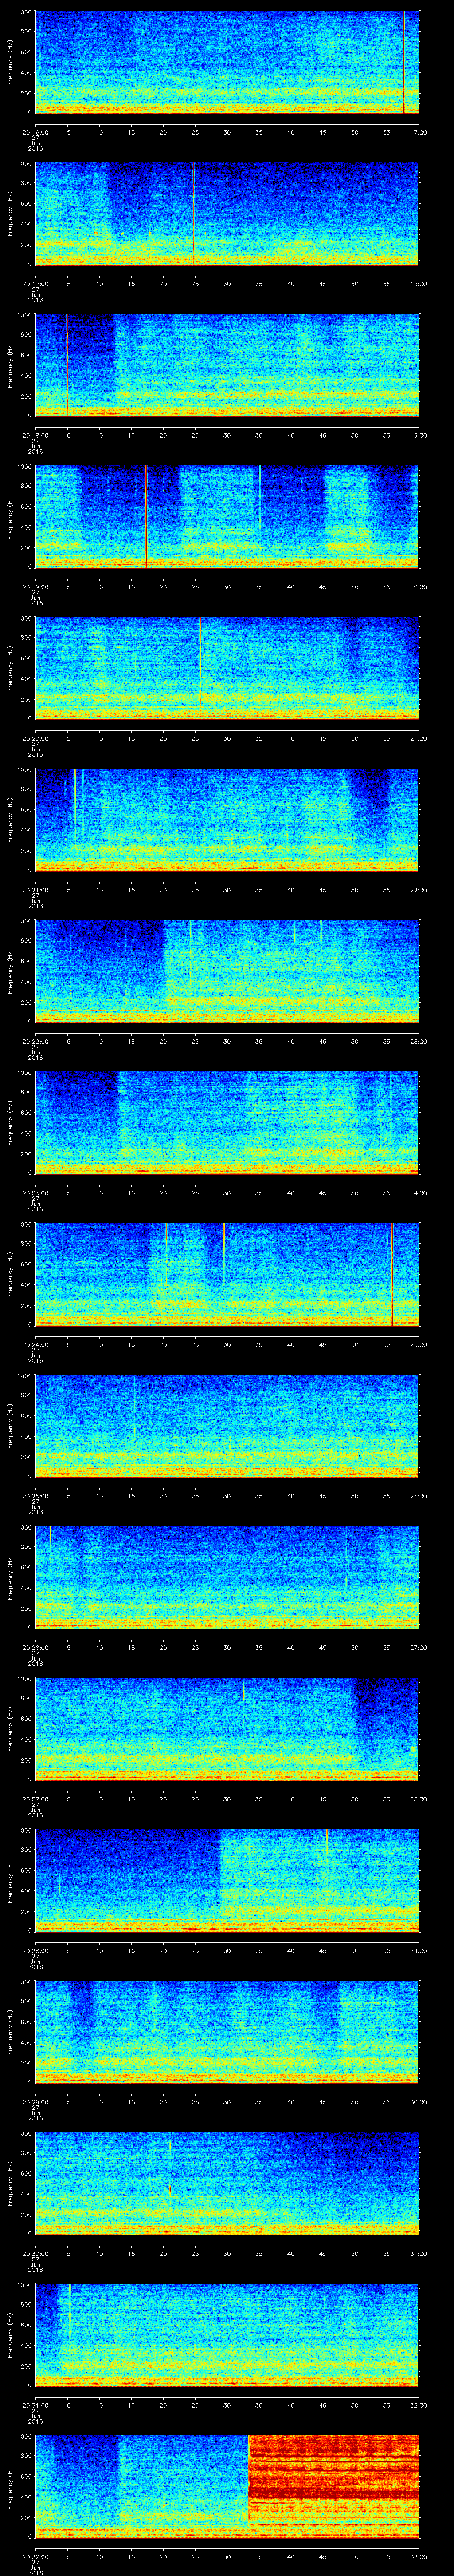
Task: Select the spectrogram panel starting at 20:23:00
Action: 227,1122
